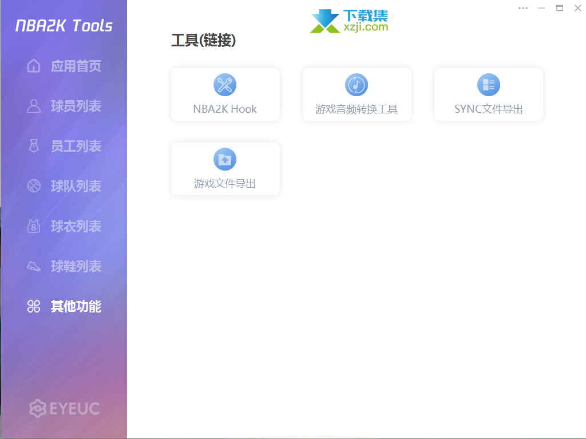Click the four-circle icon beside 其他功能
The height and width of the screenshot is (439, 586).
pos(34,306)
